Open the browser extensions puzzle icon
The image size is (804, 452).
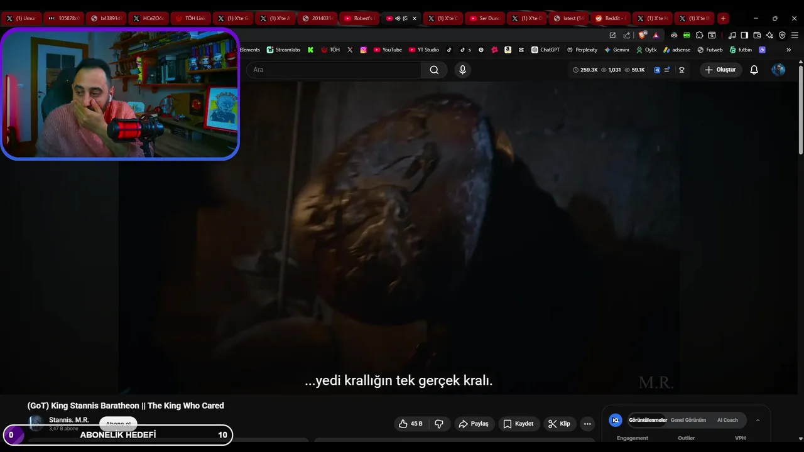click(x=699, y=35)
